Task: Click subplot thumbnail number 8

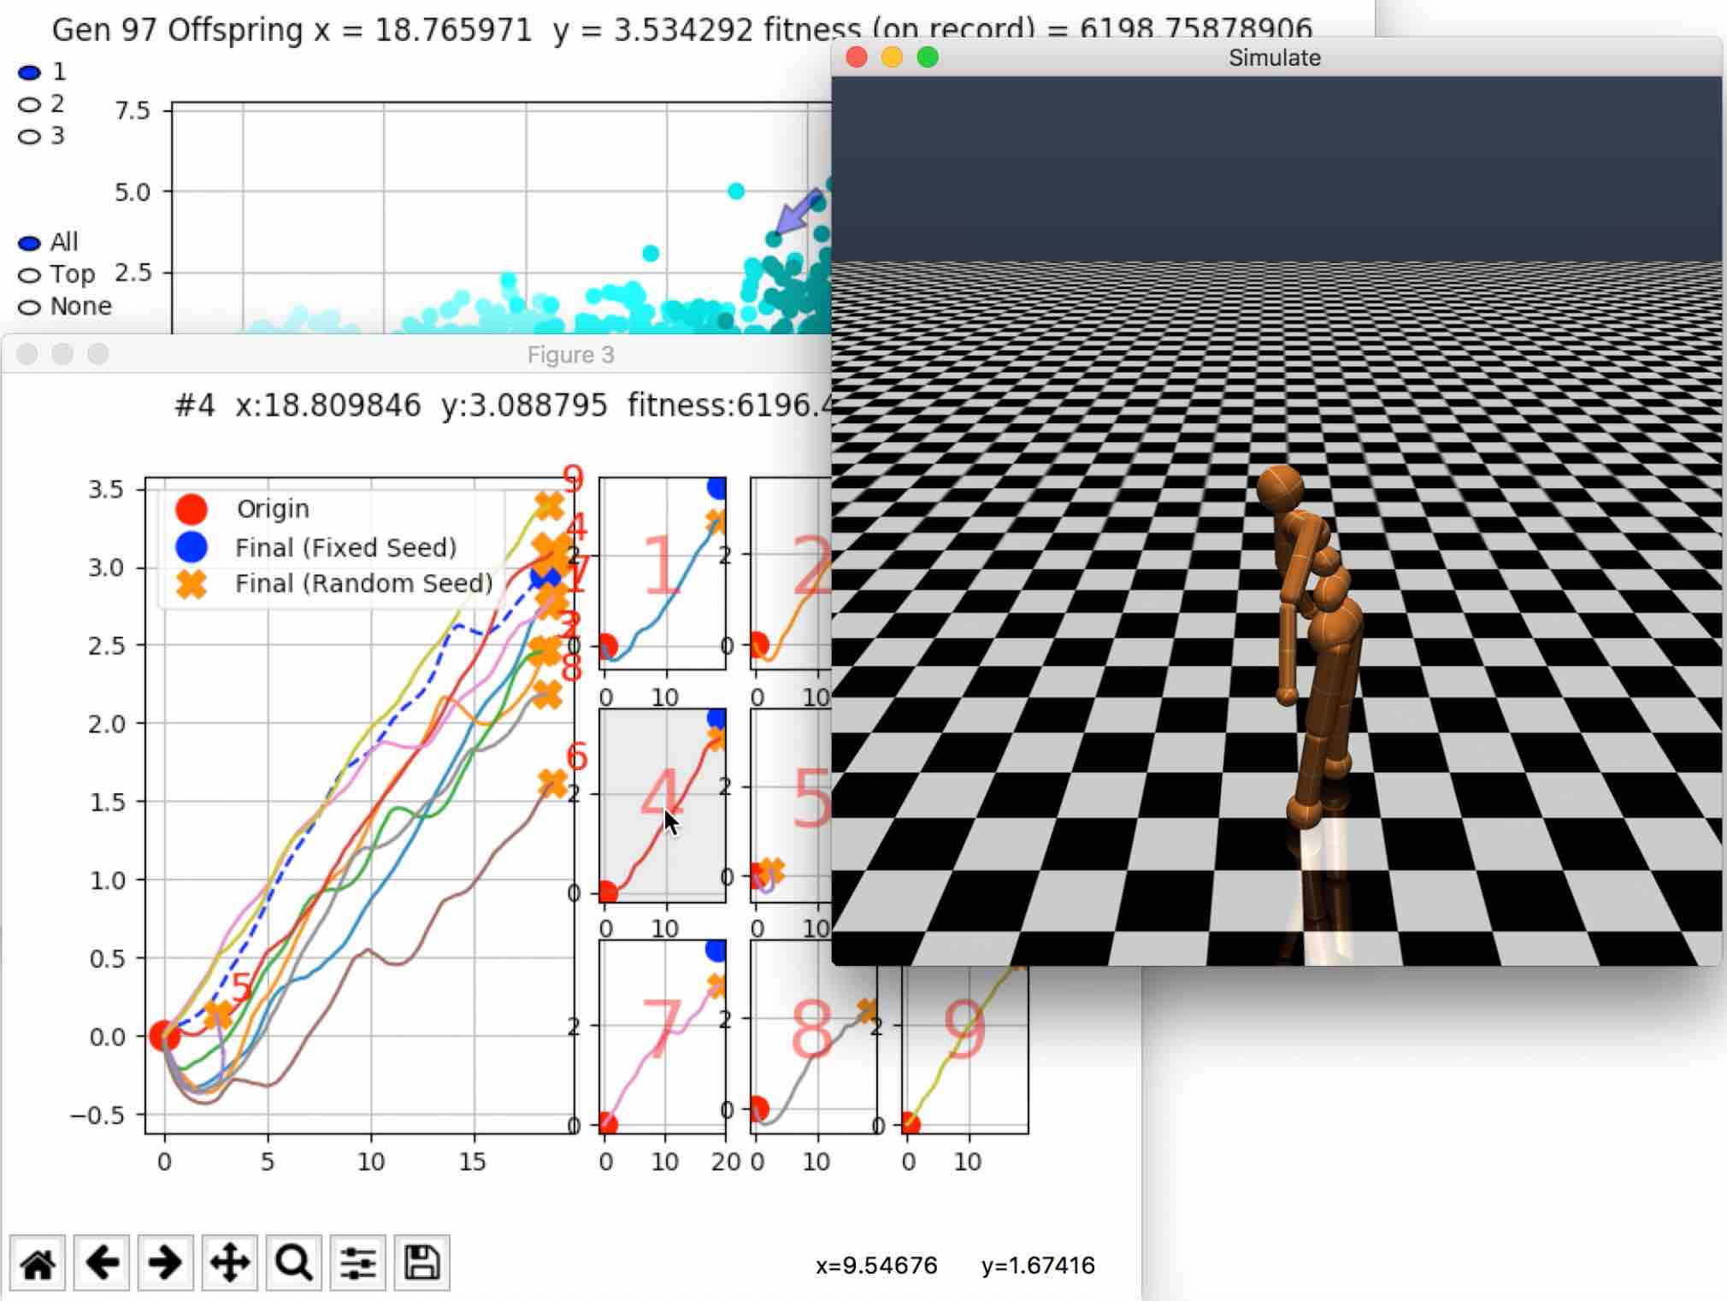Action: coord(812,1036)
